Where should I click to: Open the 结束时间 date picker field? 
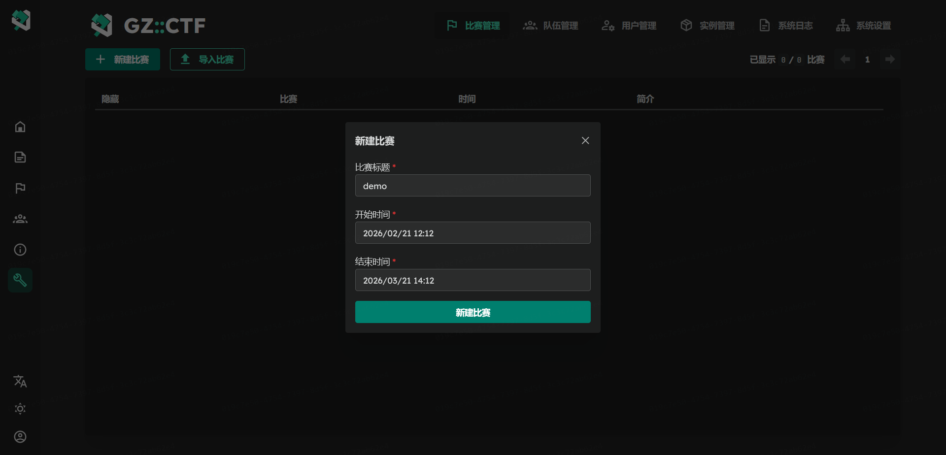click(x=473, y=280)
